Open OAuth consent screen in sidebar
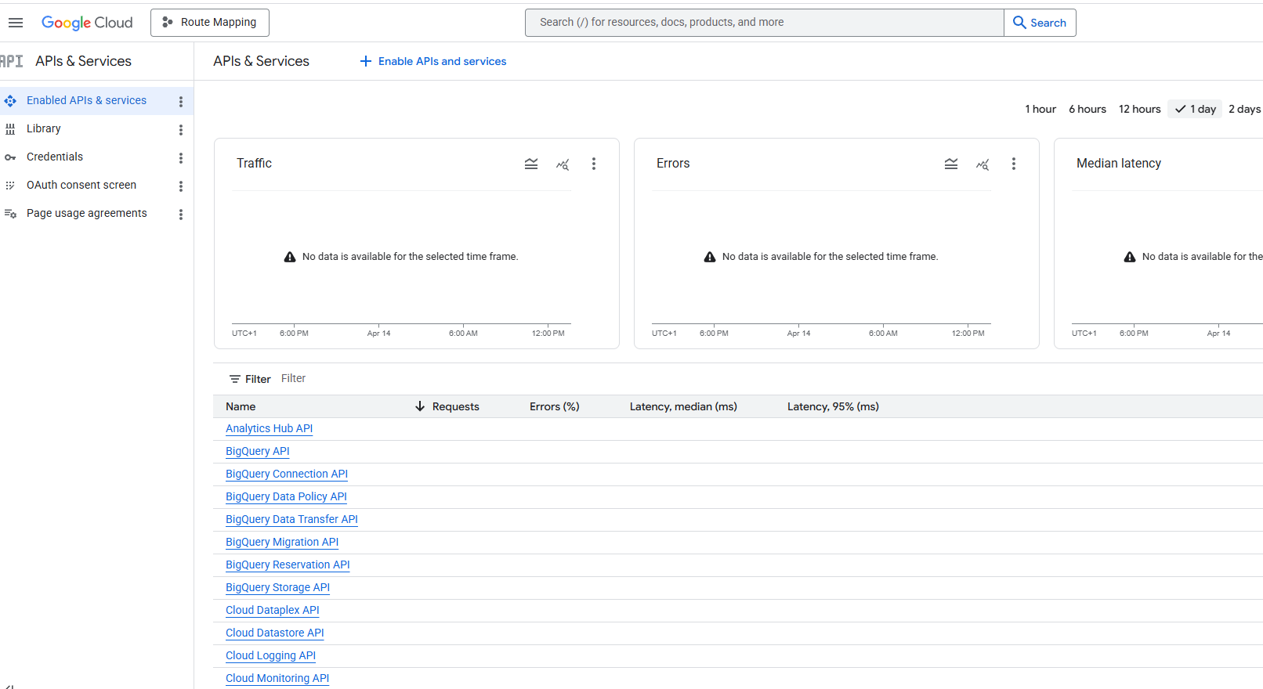 pos(81,185)
